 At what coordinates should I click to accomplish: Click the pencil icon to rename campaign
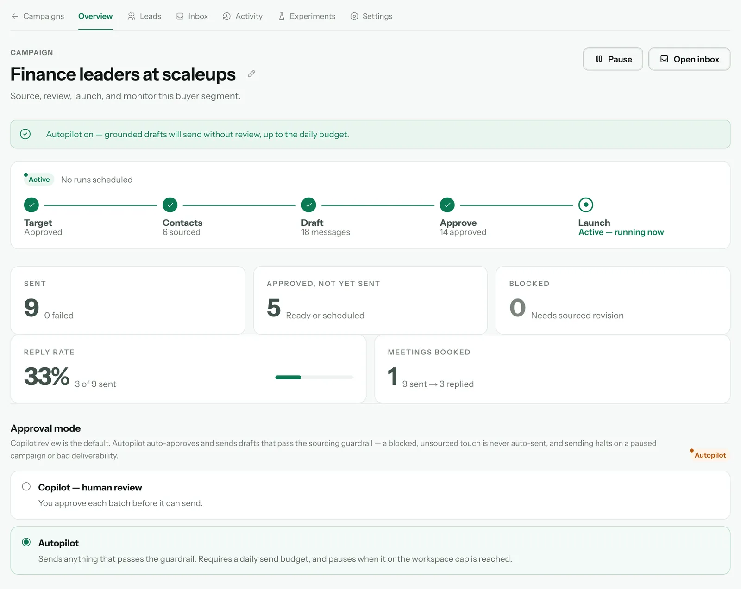pos(251,74)
